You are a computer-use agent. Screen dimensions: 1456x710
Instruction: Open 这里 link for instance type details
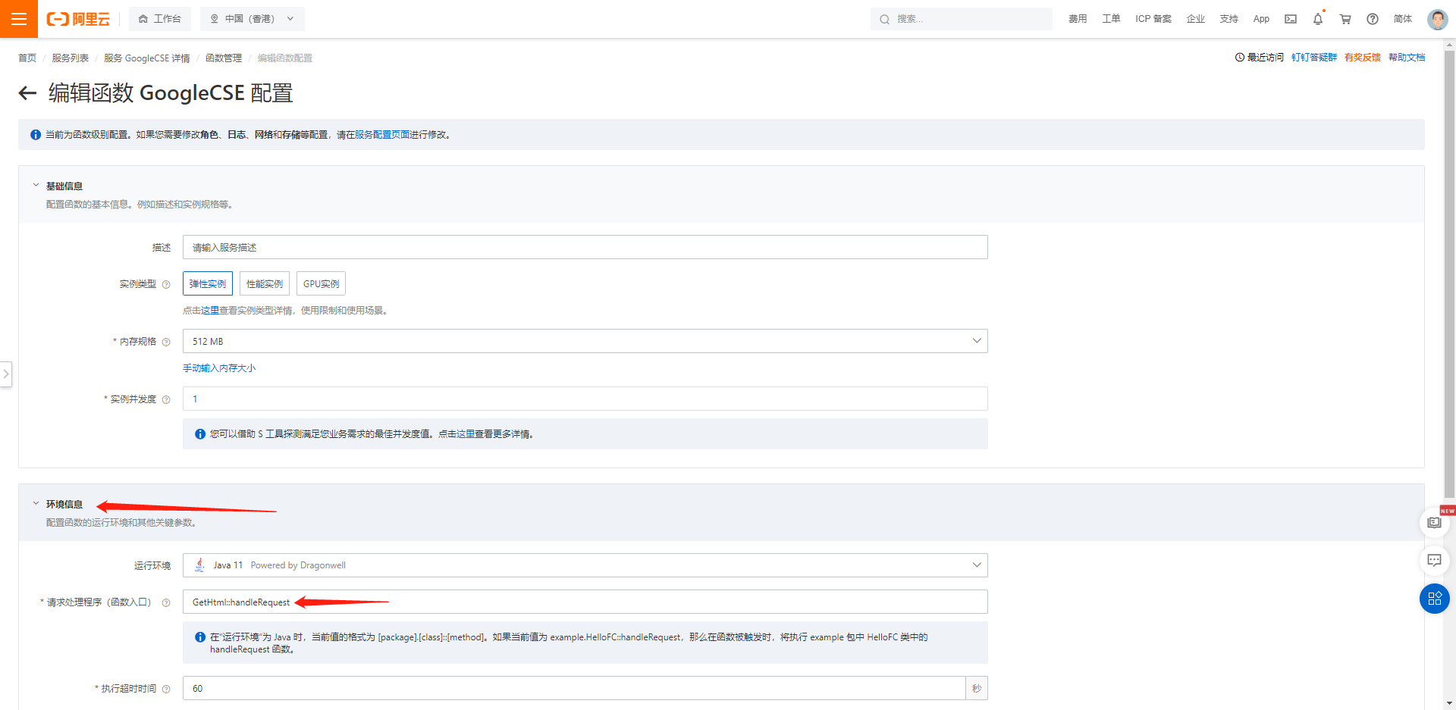210,311
